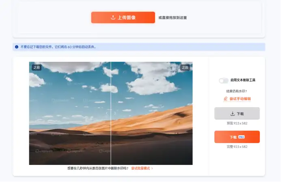Click the 60-minute auto-discard notice text
Viewport: 281px width, 182px height.
(58, 47)
